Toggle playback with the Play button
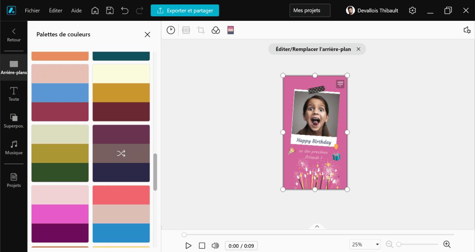475x252 pixels. click(x=189, y=245)
